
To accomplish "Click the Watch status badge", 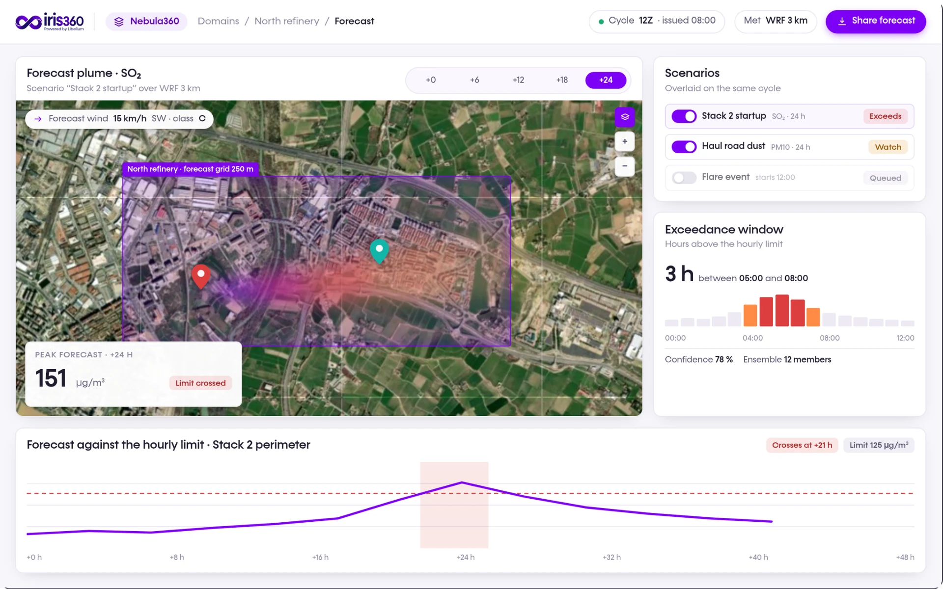I will (x=888, y=147).
